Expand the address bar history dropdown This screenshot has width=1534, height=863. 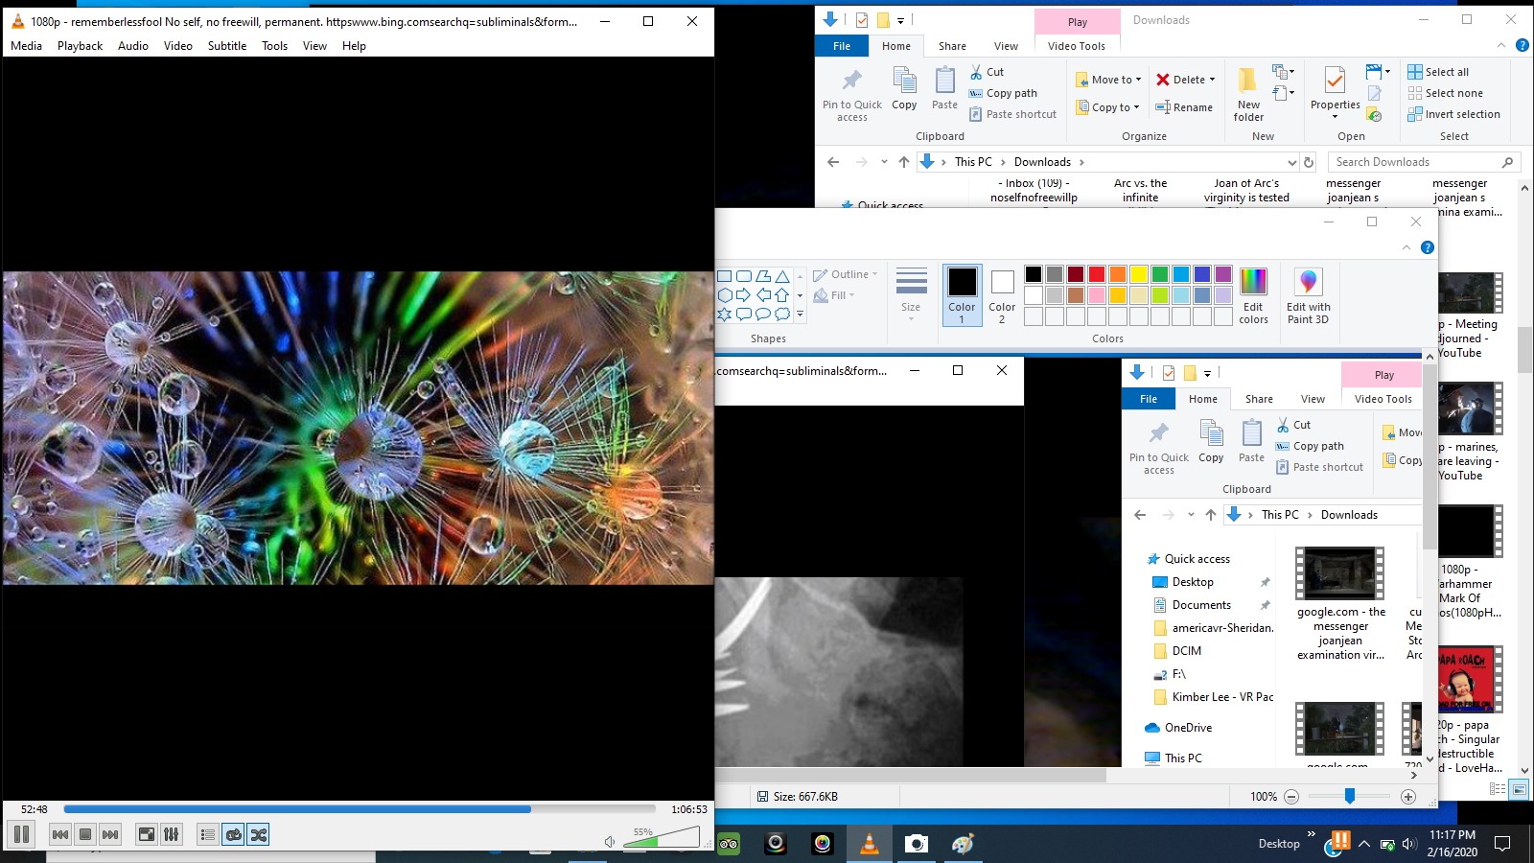click(1291, 162)
